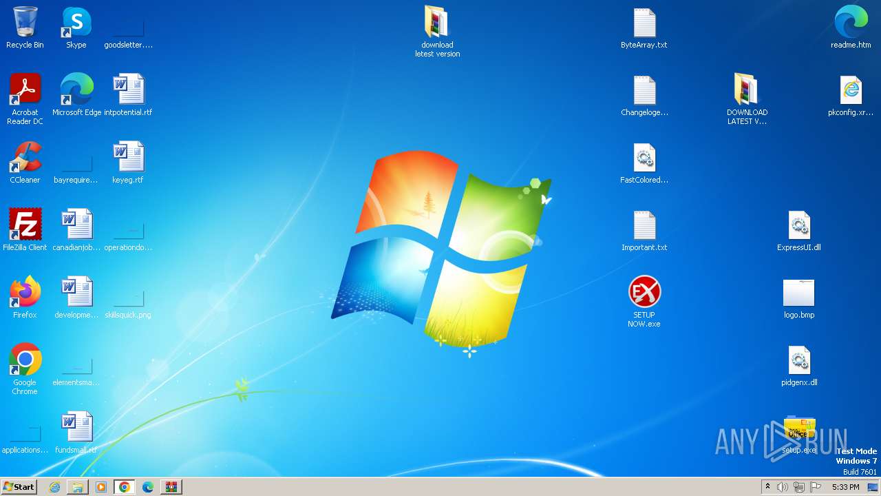
Task: Select the FastColored file icon
Action: 644,163
